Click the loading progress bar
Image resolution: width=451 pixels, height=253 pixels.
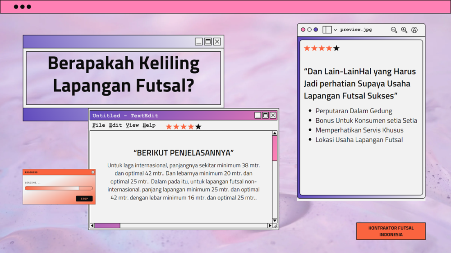pyautogui.click(x=59, y=188)
